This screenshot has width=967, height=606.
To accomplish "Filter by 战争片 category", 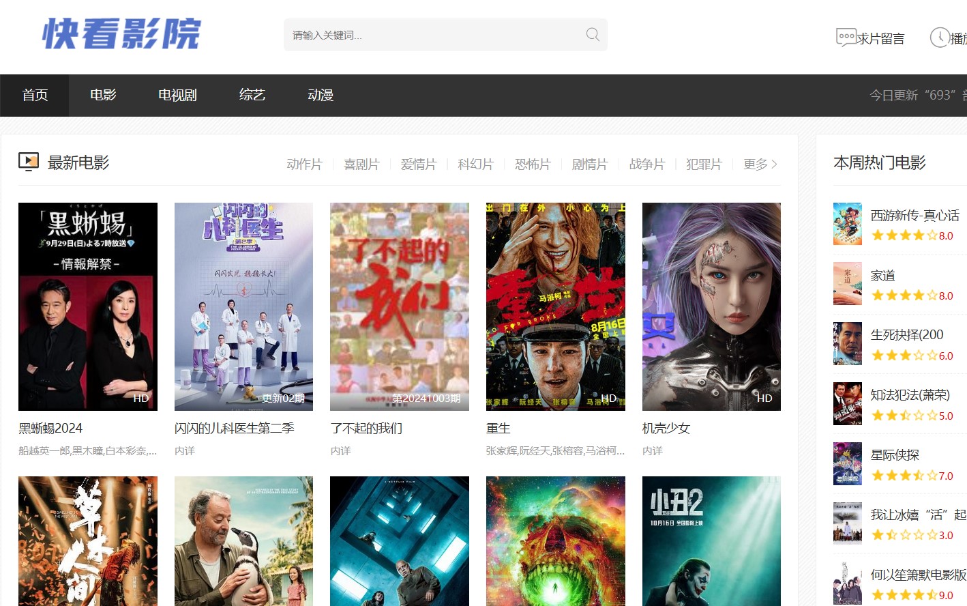I will tap(646, 164).
